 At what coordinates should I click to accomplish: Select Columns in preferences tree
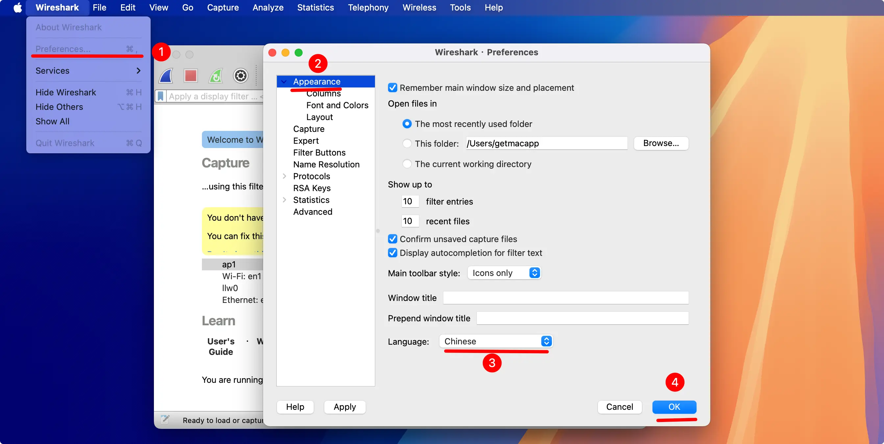pos(323,94)
